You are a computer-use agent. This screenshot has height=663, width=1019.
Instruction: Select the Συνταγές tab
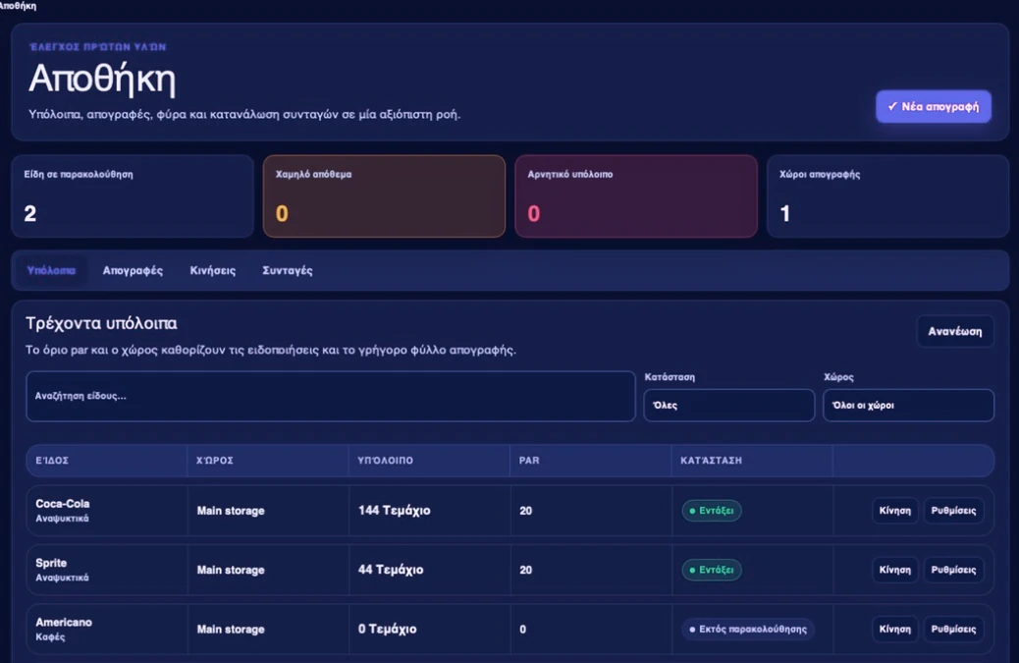tap(288, 270)
